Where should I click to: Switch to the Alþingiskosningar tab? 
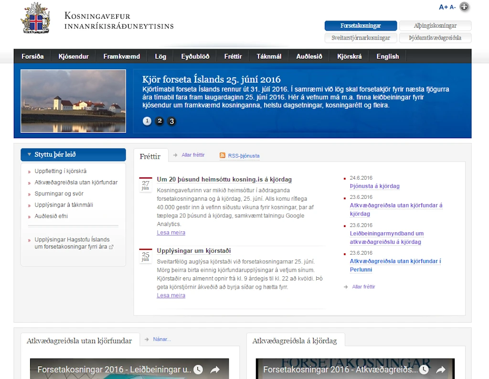(436, 26)
